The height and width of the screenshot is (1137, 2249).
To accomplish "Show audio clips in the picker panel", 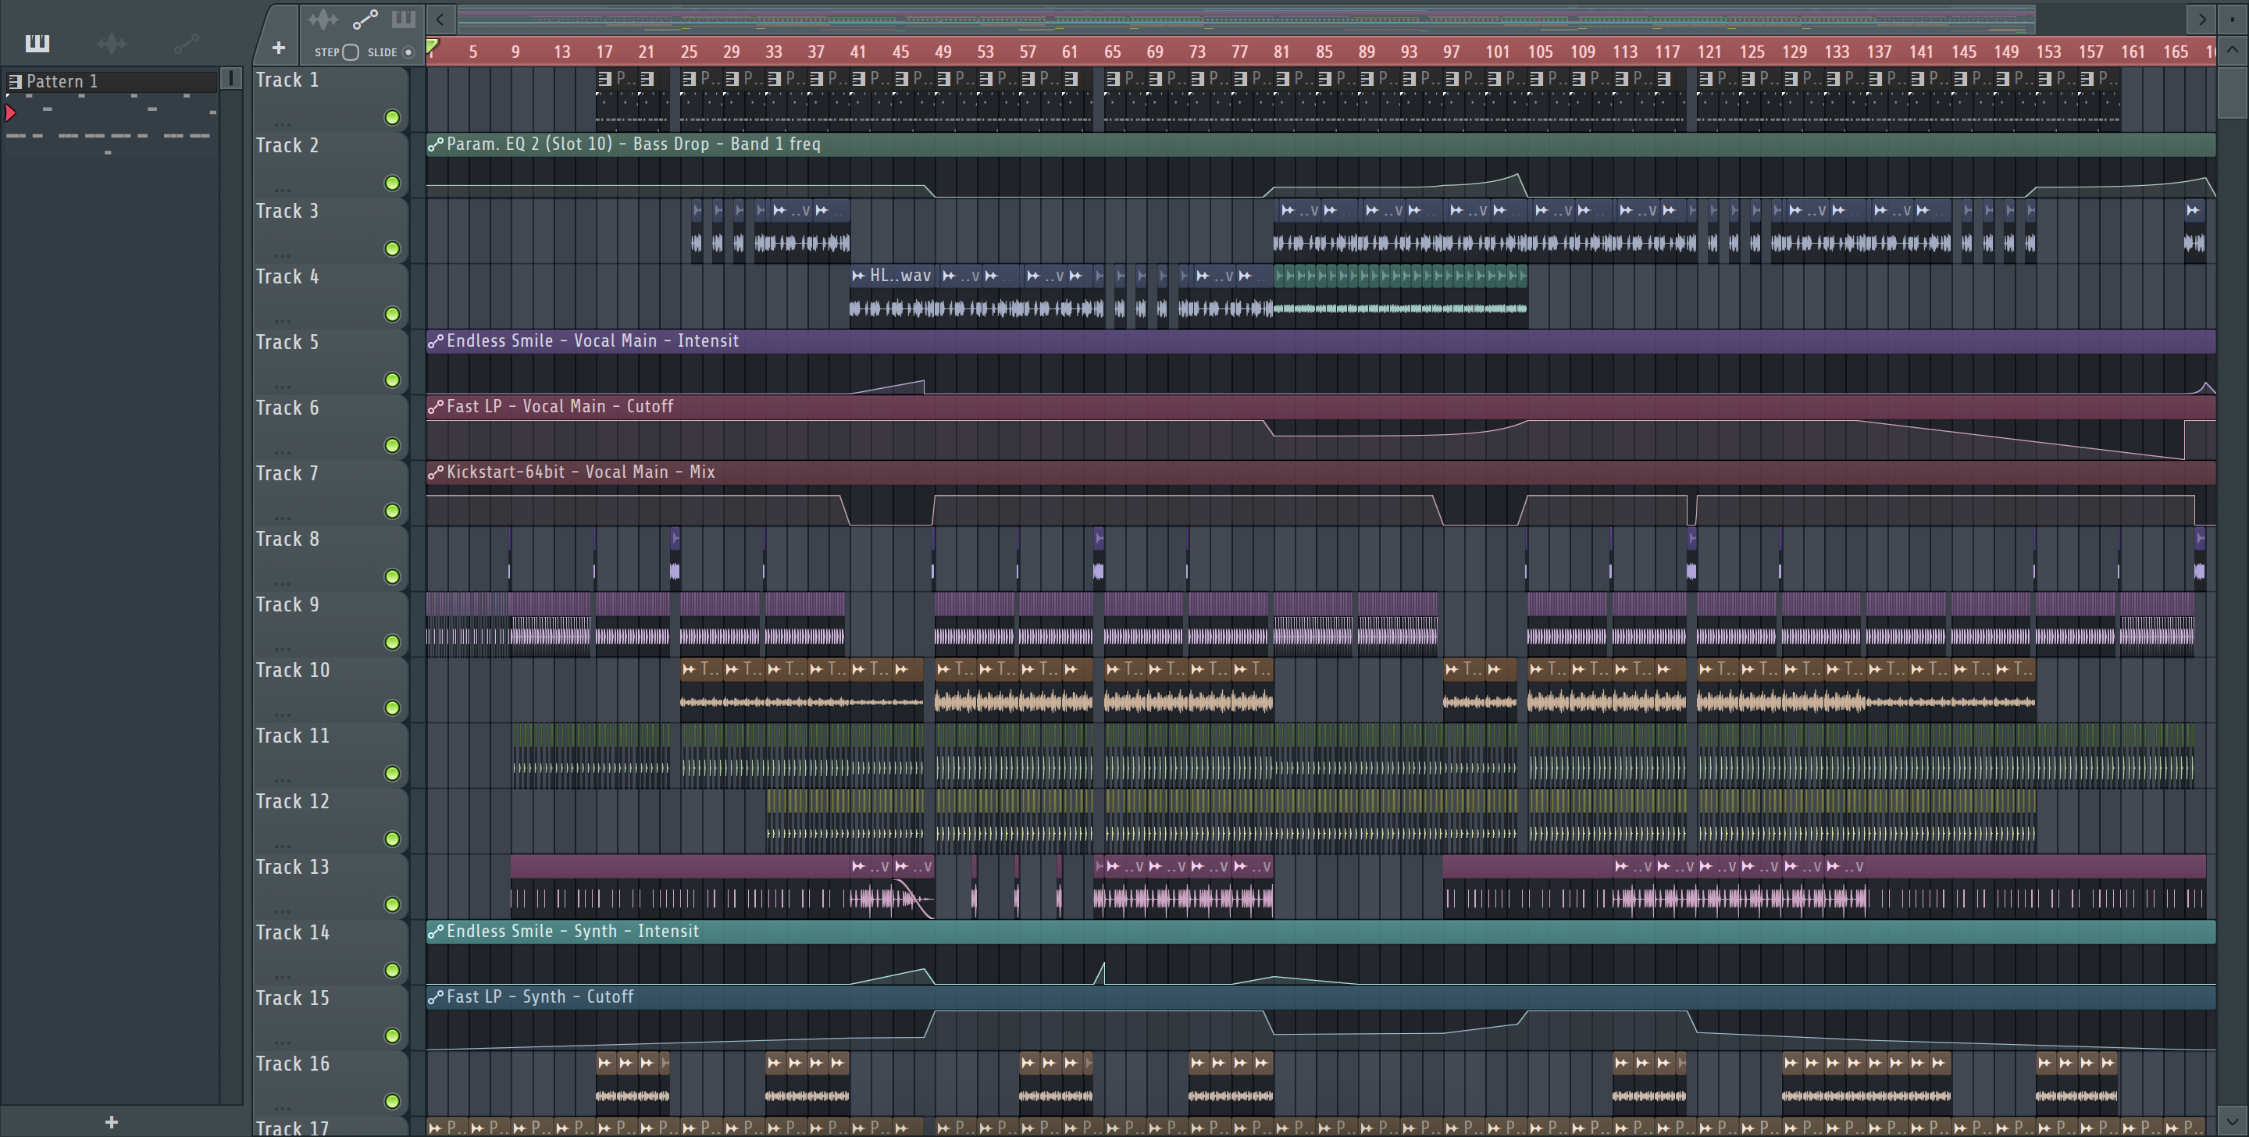I will pyautogui.click(x=112, y=43).
